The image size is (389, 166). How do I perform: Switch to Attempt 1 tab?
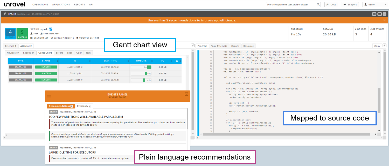click(x=11, y=46)
